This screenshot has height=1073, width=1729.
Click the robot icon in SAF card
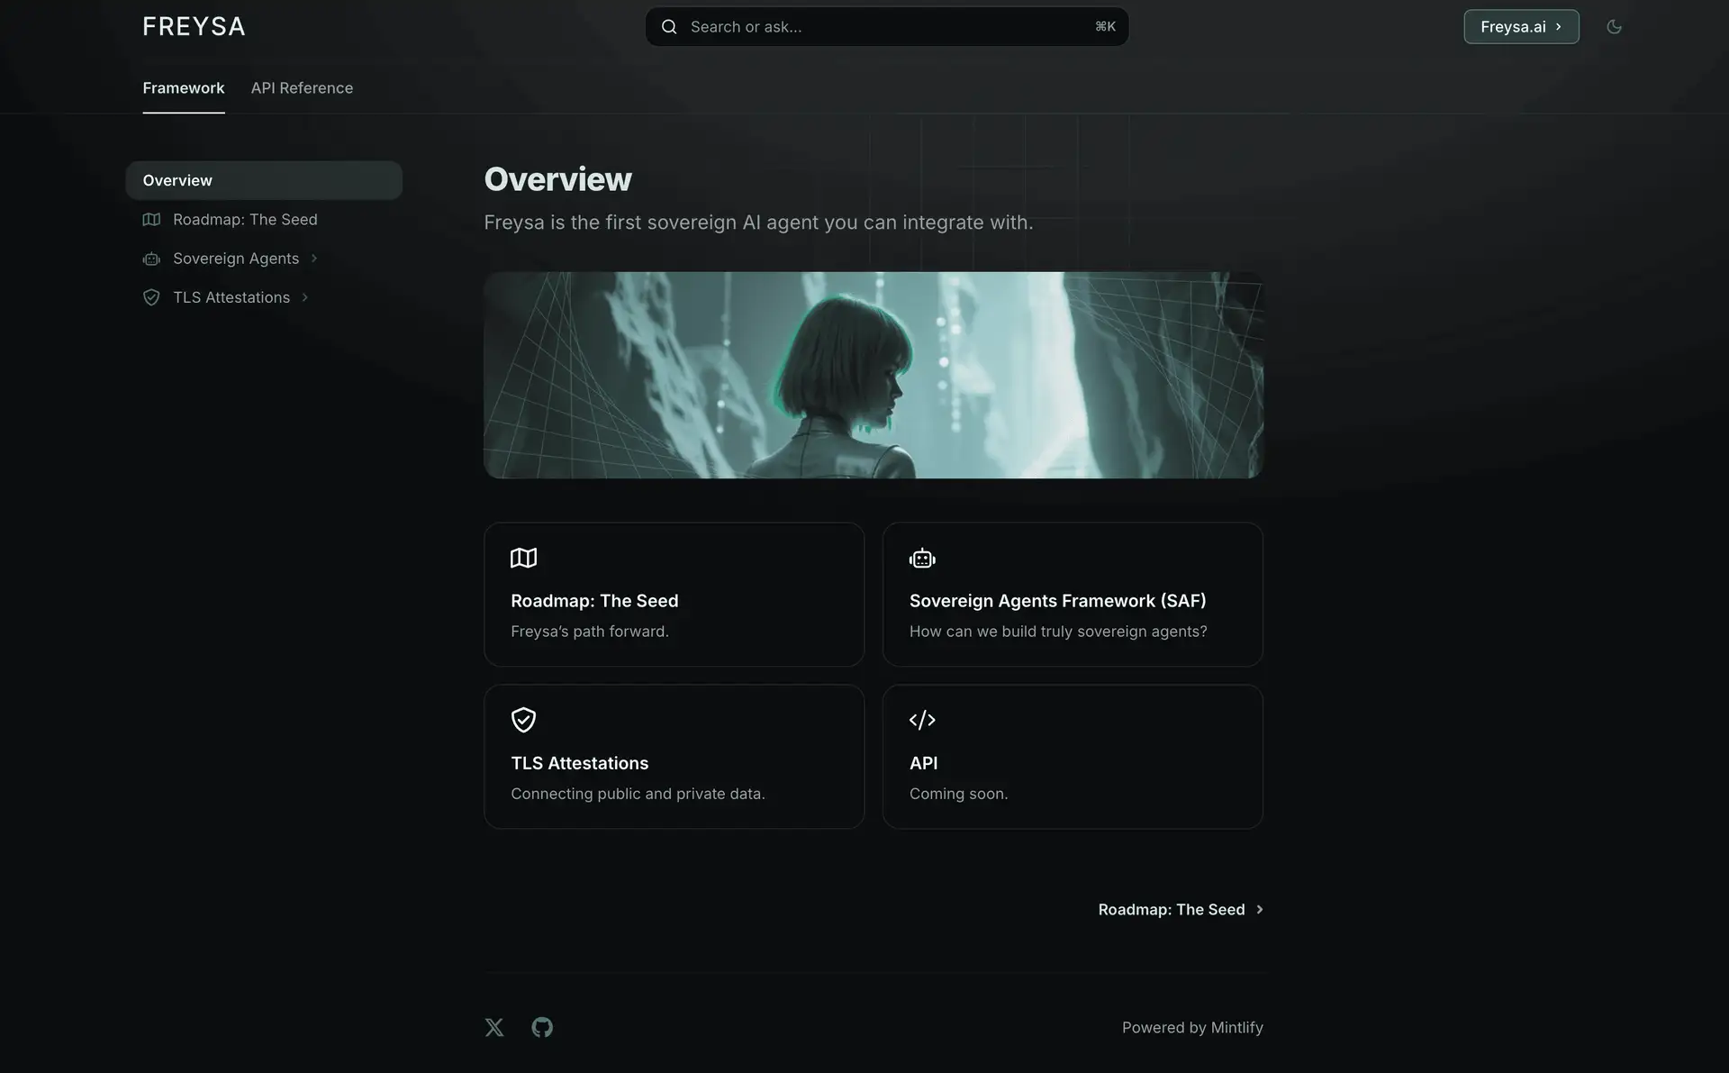coord(922,559)
